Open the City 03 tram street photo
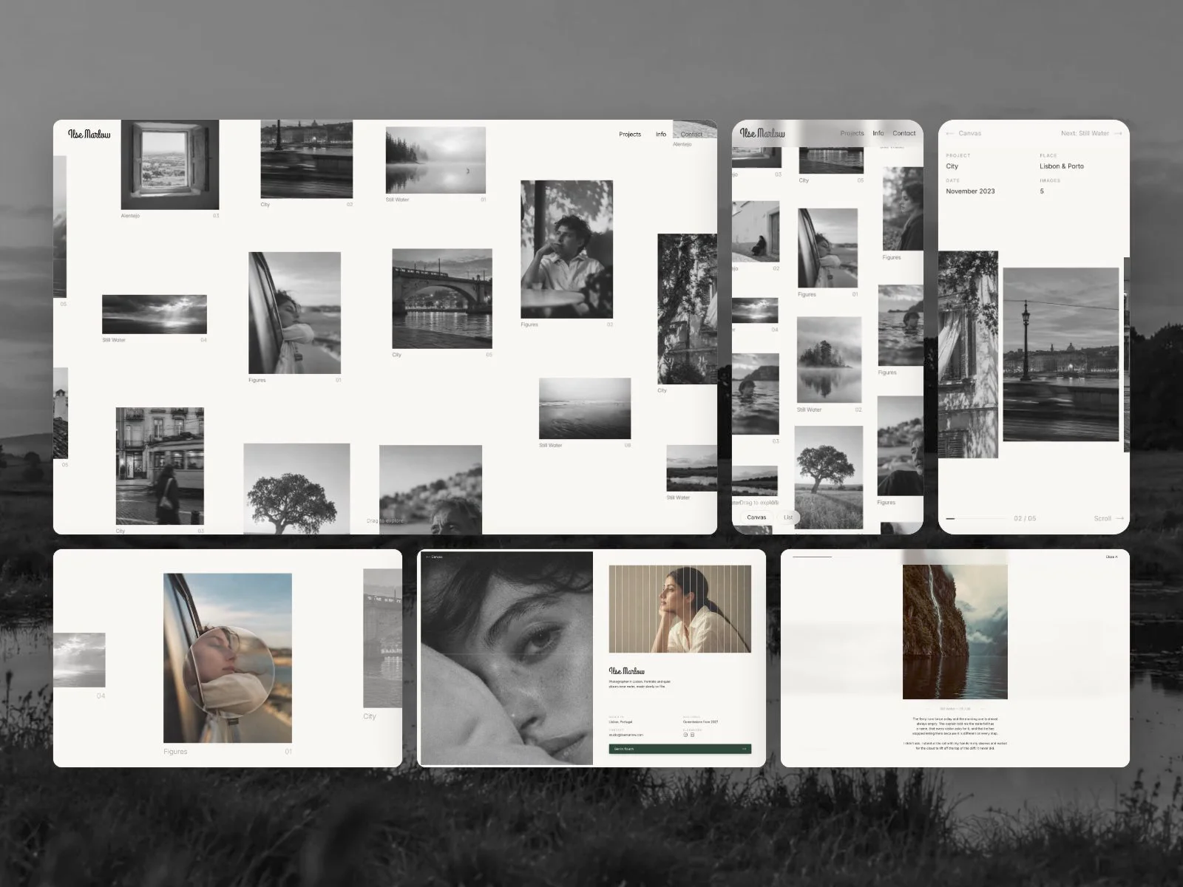 pyautogui.click(x=160, y=466)
